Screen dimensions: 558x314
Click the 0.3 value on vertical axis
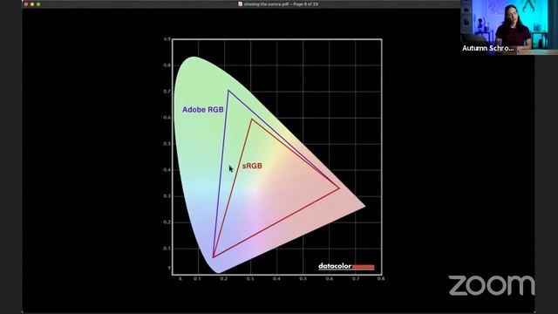[167, 196]
